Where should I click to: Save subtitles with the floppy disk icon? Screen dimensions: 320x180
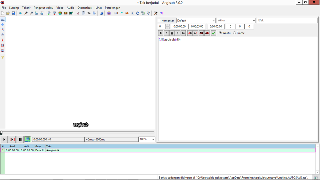point(13,13)
